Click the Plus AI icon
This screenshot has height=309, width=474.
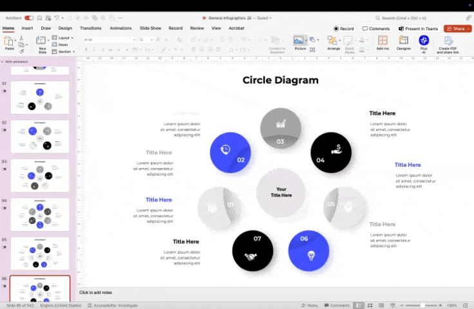pyautogui.click(x=424, y=42)
